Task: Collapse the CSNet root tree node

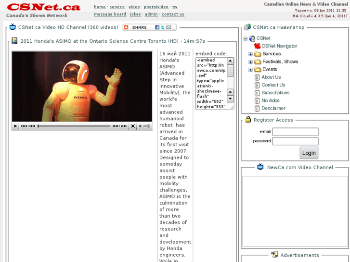Action: pyautogui.click(x=246, y=38)
